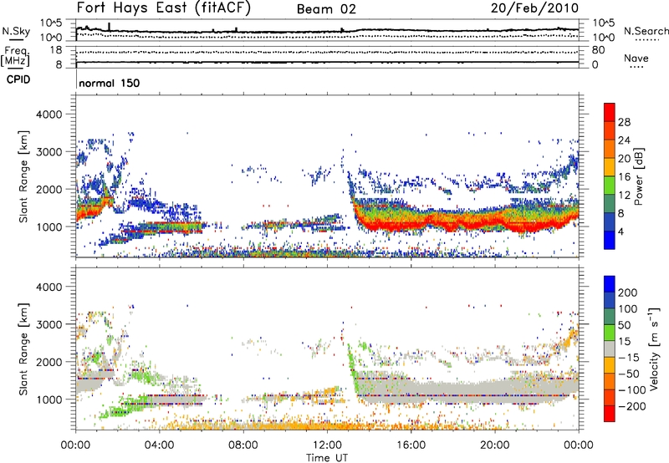The image size is (669, 463).
Task: Click the 4000 tick in the power panel
Action: [49, 114]
